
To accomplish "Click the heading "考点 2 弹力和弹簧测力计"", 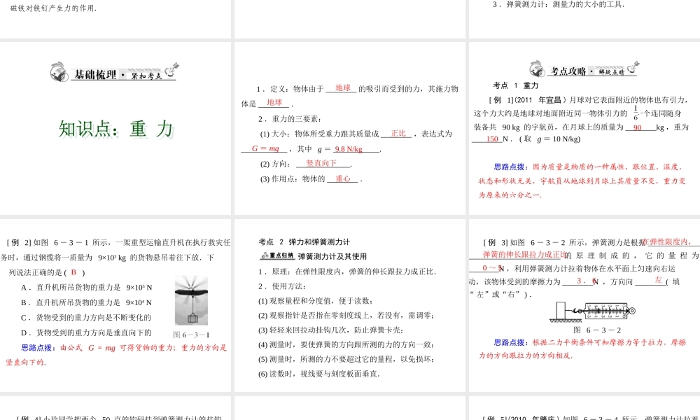I will pos(304,241).
